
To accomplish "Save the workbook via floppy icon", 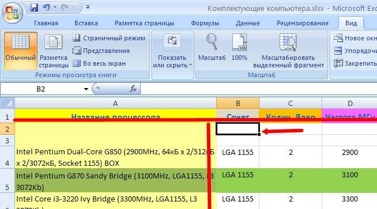I will pyautogui.click(x=34, y=7).
